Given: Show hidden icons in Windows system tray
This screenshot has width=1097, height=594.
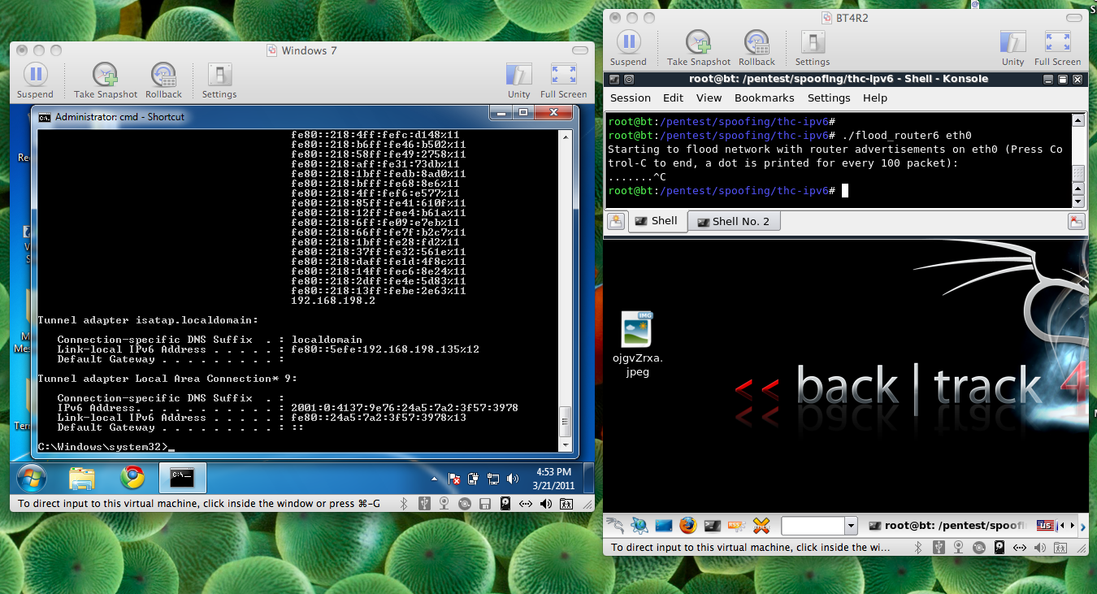Looking at the screenshot, I should click(x=435, y=479).
